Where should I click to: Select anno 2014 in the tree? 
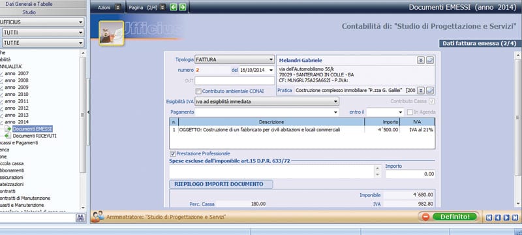(17, 122)
